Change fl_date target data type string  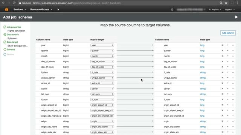tap(203, 72)
